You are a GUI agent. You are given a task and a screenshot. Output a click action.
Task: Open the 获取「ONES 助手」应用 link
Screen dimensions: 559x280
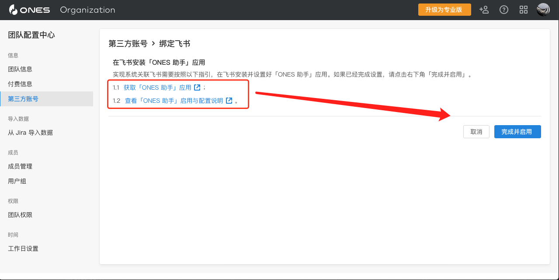pyautogui.click(x=158, y=87)
